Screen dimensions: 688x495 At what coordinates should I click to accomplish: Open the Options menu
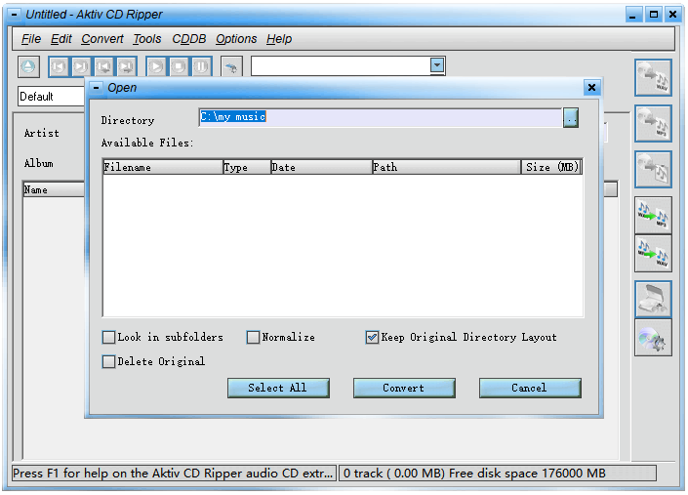[236, 39]
